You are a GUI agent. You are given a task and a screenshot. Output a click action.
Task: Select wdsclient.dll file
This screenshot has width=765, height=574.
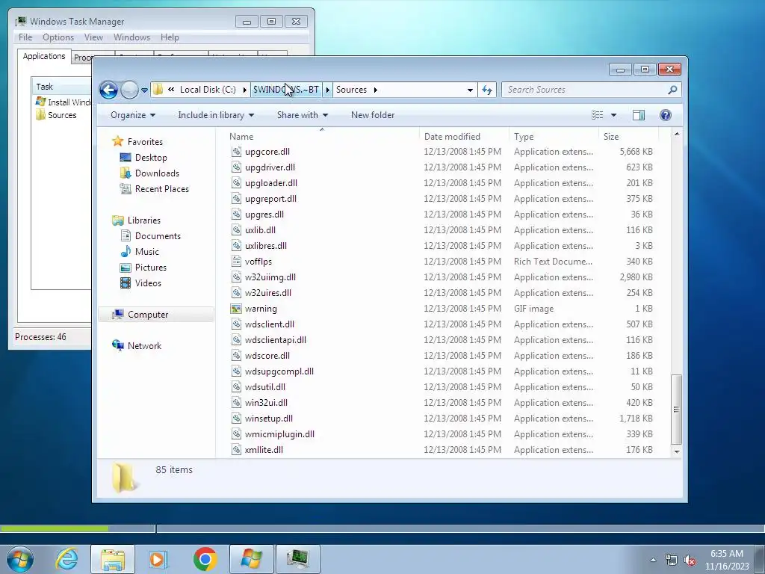click(x=269, y=324)
